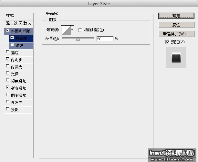Toggle the 渐变叠加 checkbox
Image resolution: width=198 pixels, height=162 pixels.
point(7,87)
